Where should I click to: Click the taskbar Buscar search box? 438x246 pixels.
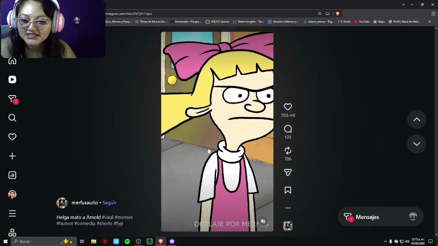click(x=43, y=242)
